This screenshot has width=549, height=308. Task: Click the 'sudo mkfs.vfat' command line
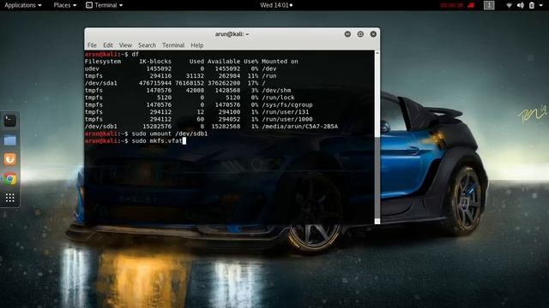point(157,140)
